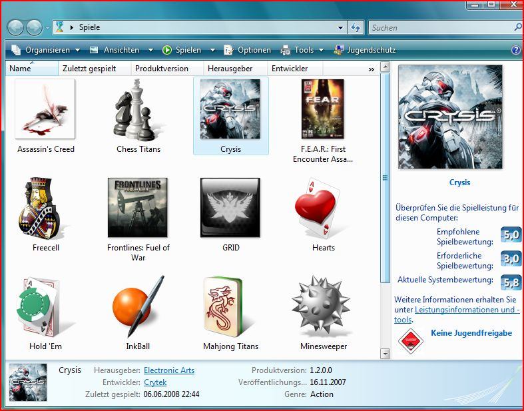Click the Optionen checklist icon
The height and width of the screenshot is (411, 524).
click(228, 50)
